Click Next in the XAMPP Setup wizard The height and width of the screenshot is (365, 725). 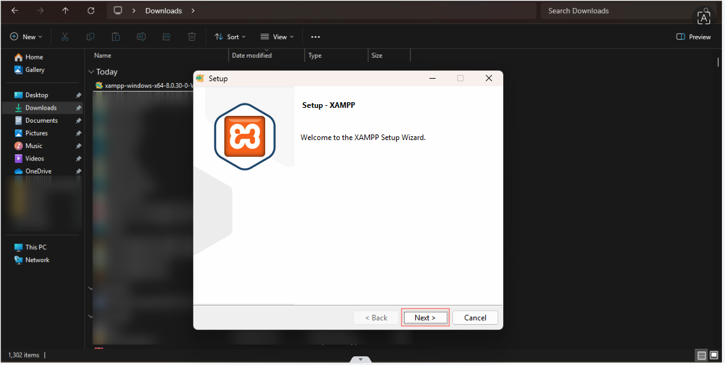[x=425, y=318]
